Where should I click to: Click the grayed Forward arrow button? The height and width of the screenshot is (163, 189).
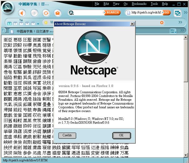click(x=34, y=13)
